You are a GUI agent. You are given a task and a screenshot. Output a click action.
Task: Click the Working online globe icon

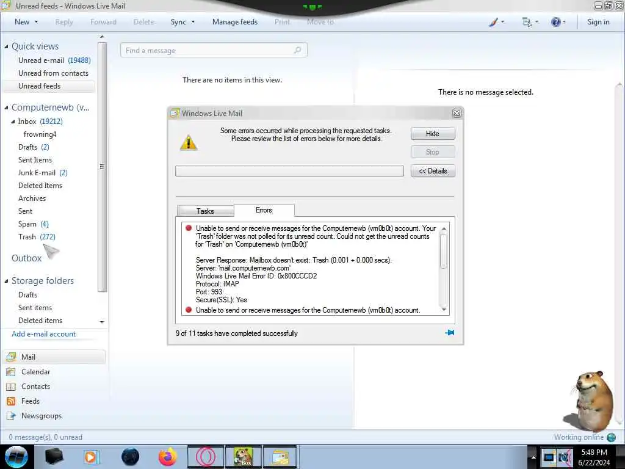click(x=612, y=437)
